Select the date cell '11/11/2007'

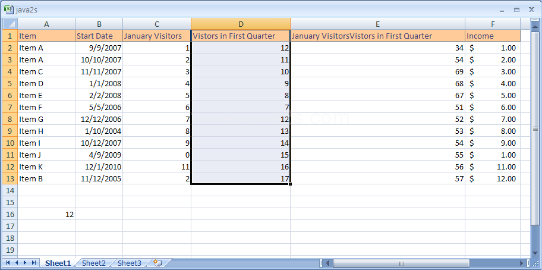99,71
